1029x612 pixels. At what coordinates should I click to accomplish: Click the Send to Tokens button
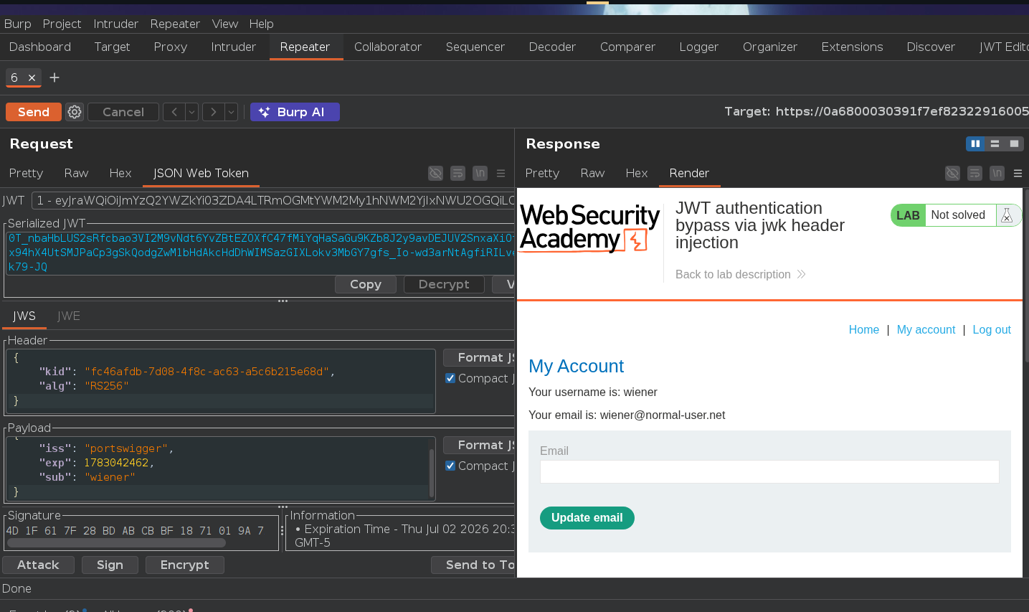[x=473, y=565]
